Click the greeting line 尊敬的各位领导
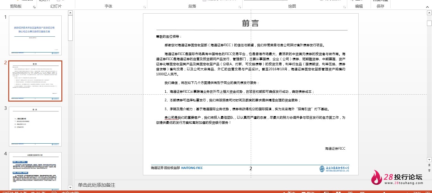Image resolution: width=432 pixels, height=193 pixels. (x=169, y=37)
